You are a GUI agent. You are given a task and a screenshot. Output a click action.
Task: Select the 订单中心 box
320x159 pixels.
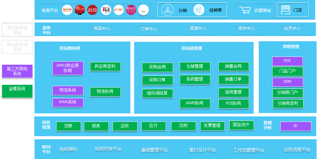tap(149, 29)
